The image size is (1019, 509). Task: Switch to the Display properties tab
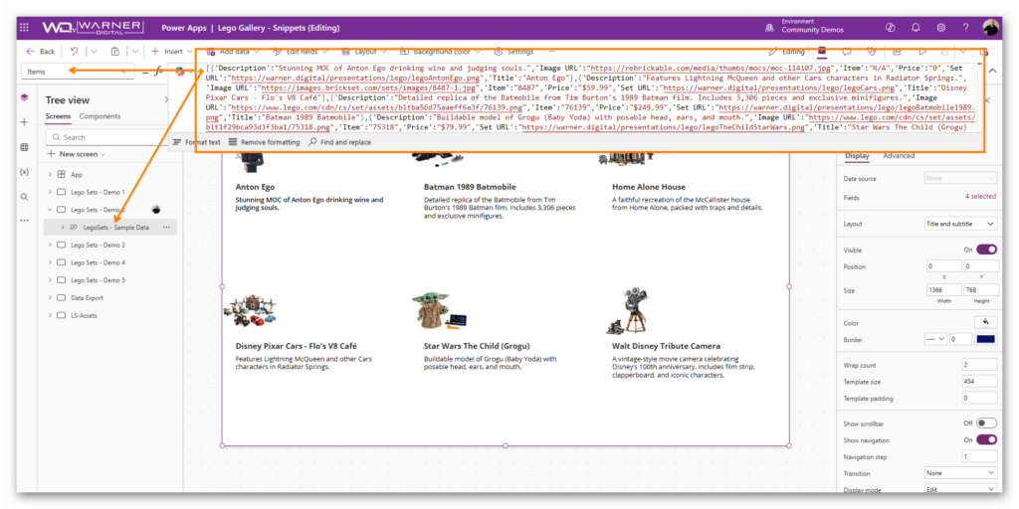pyautogui.click(x=857, y=156)
